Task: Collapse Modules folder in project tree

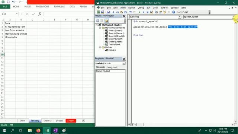Action: [100, 47]
